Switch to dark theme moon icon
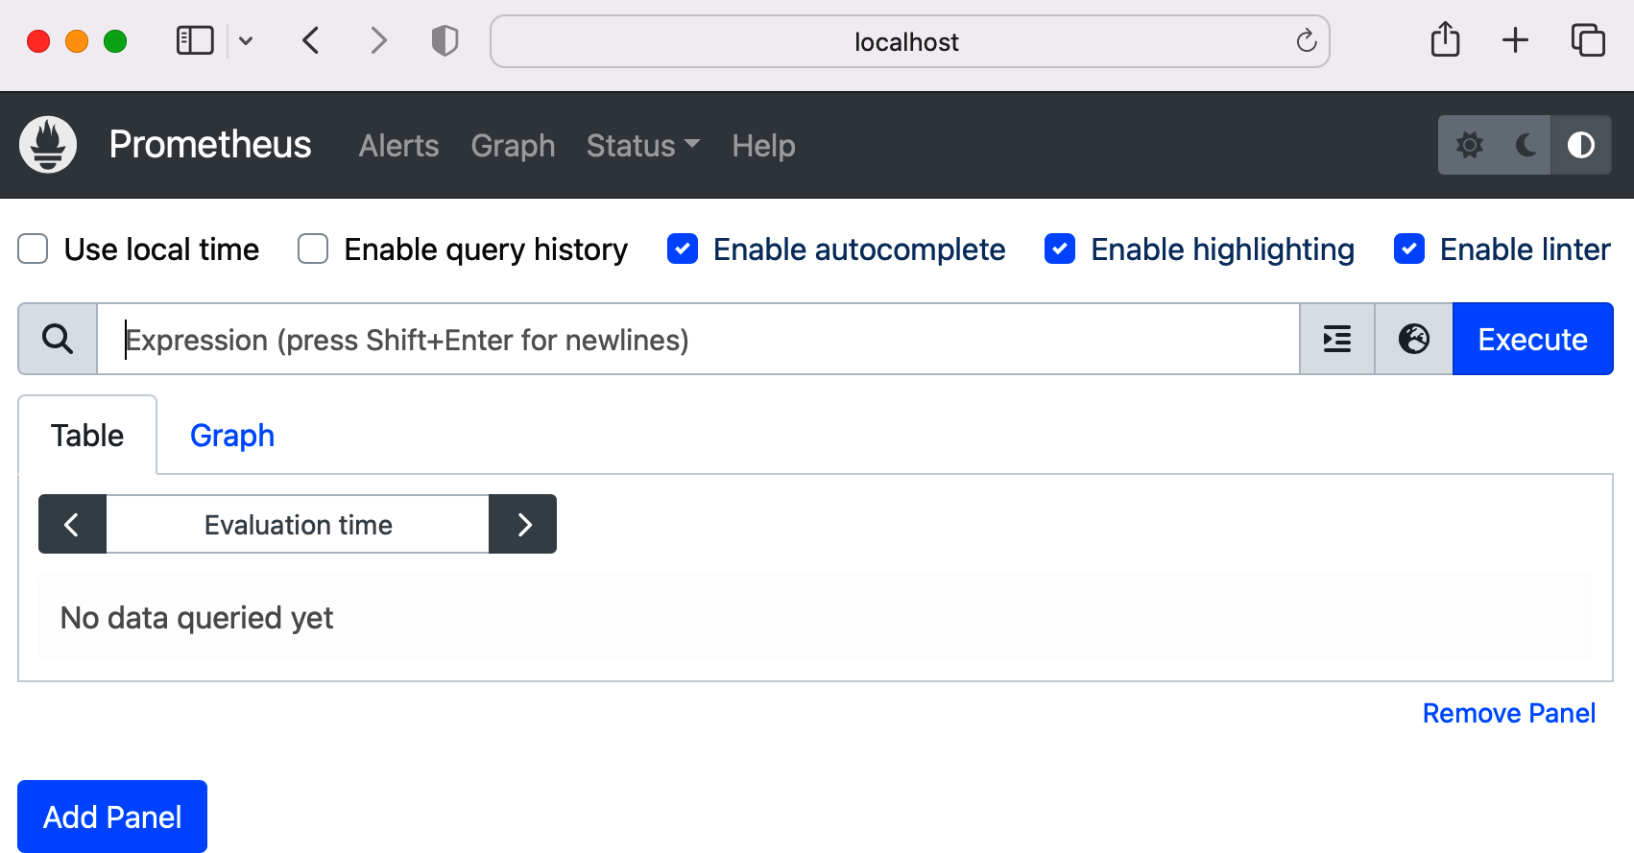The height and width of the screenshot is (853, 1634). tap(1526, 145)
